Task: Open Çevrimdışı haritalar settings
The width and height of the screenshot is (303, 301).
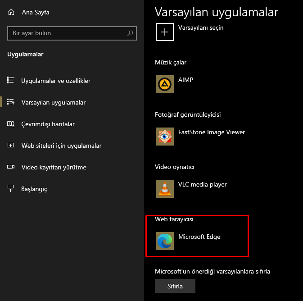Action: pos(48,124)
